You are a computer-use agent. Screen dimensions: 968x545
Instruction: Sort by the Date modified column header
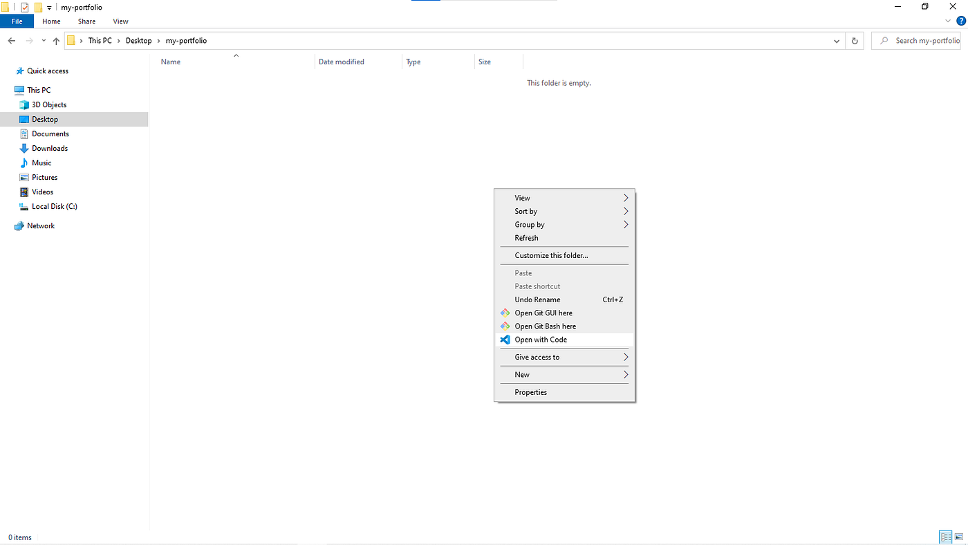tap(358, 62)
